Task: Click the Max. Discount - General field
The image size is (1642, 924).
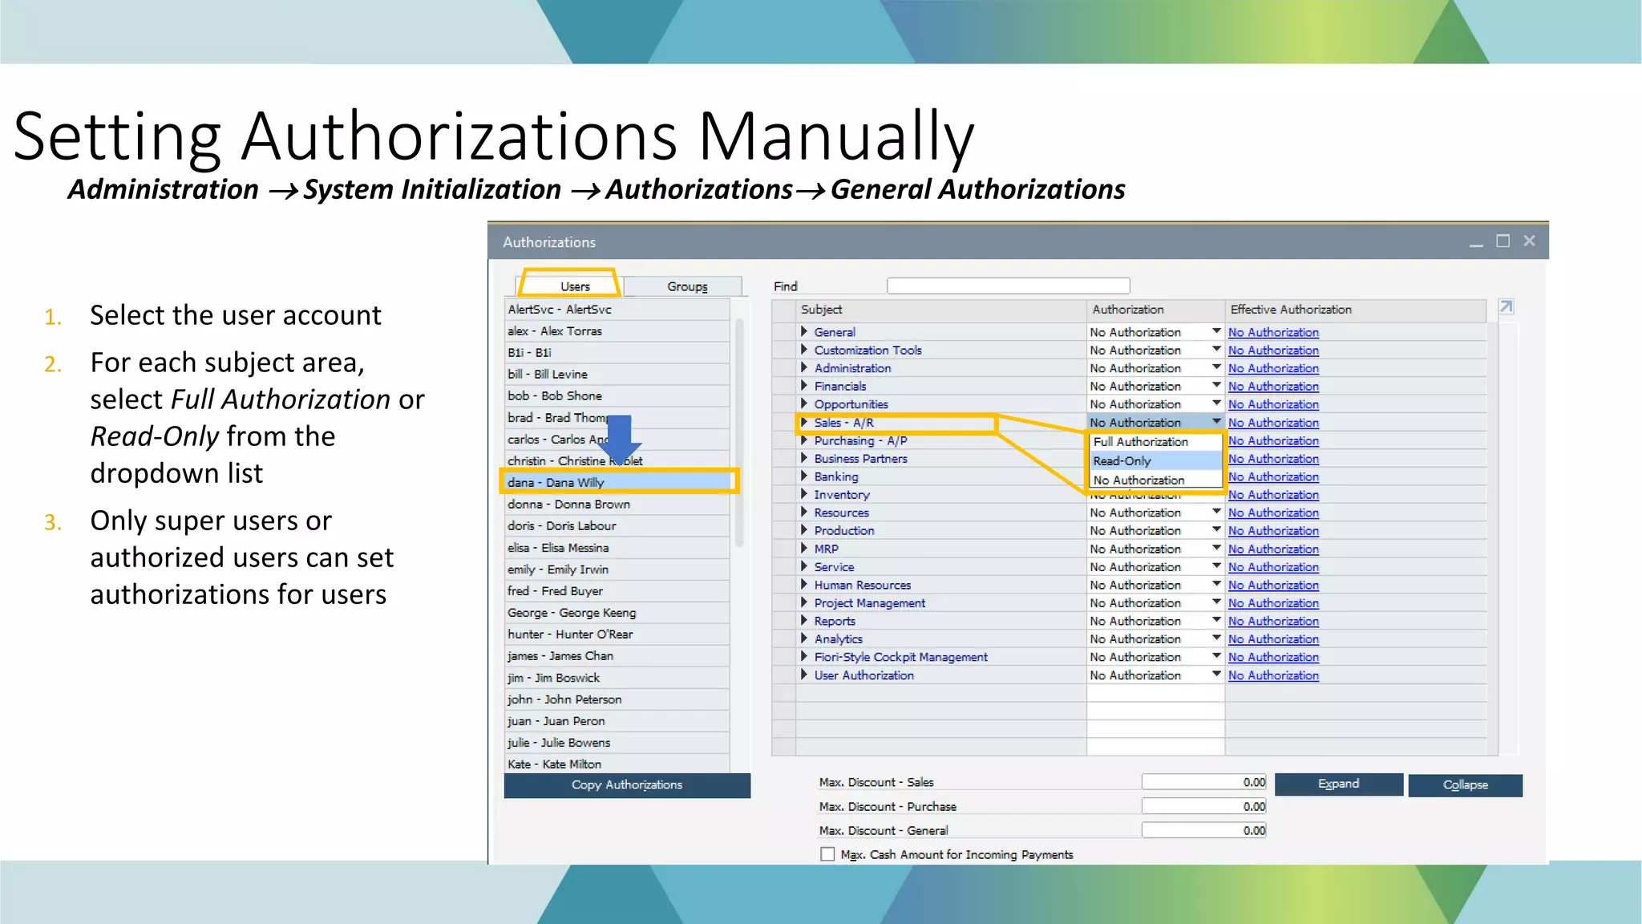Action: tap(1204, 830)
